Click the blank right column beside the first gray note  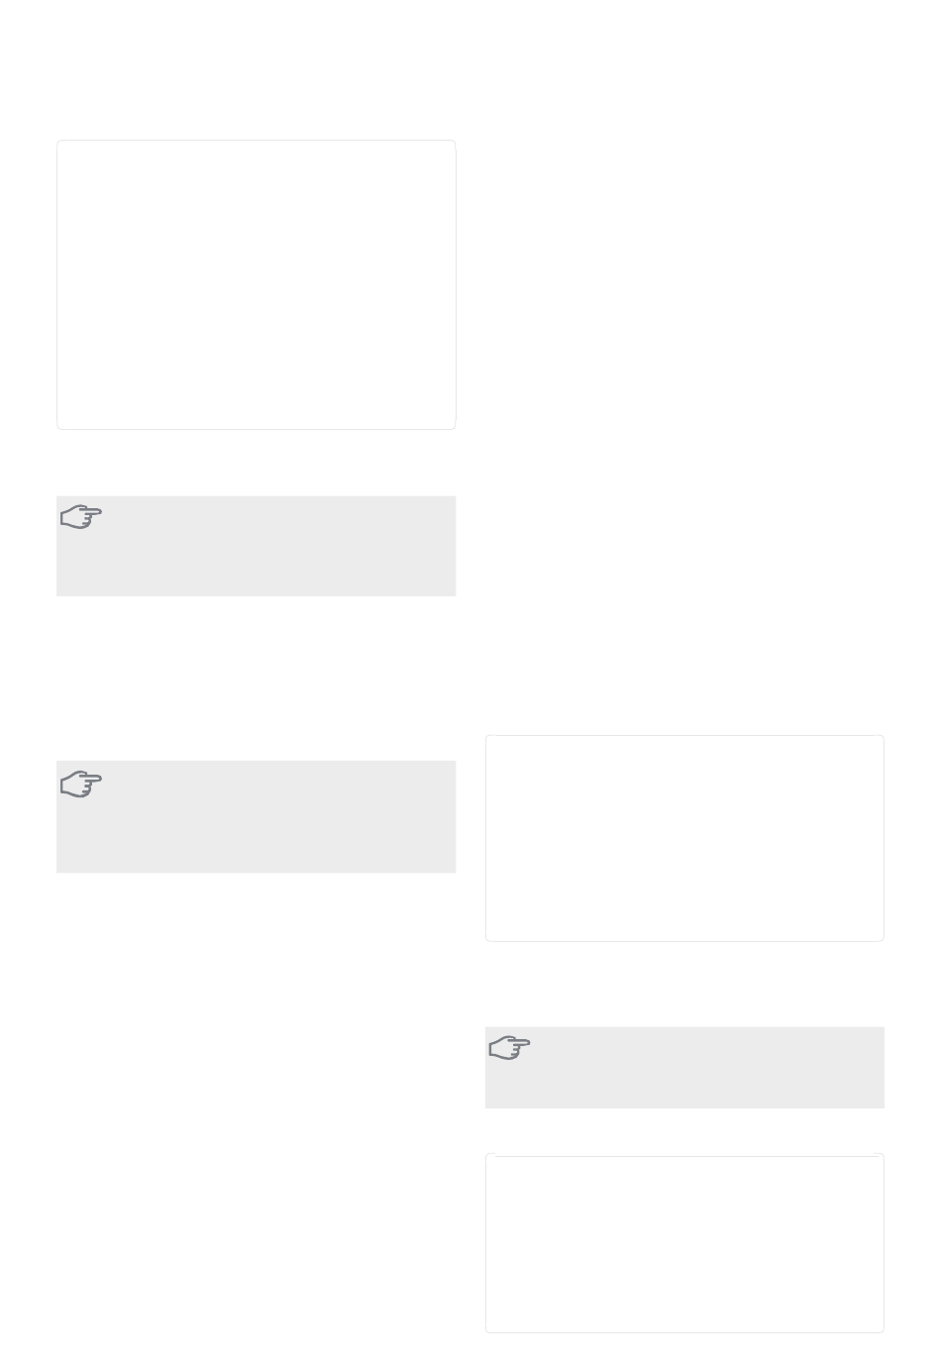coord(684,546)
